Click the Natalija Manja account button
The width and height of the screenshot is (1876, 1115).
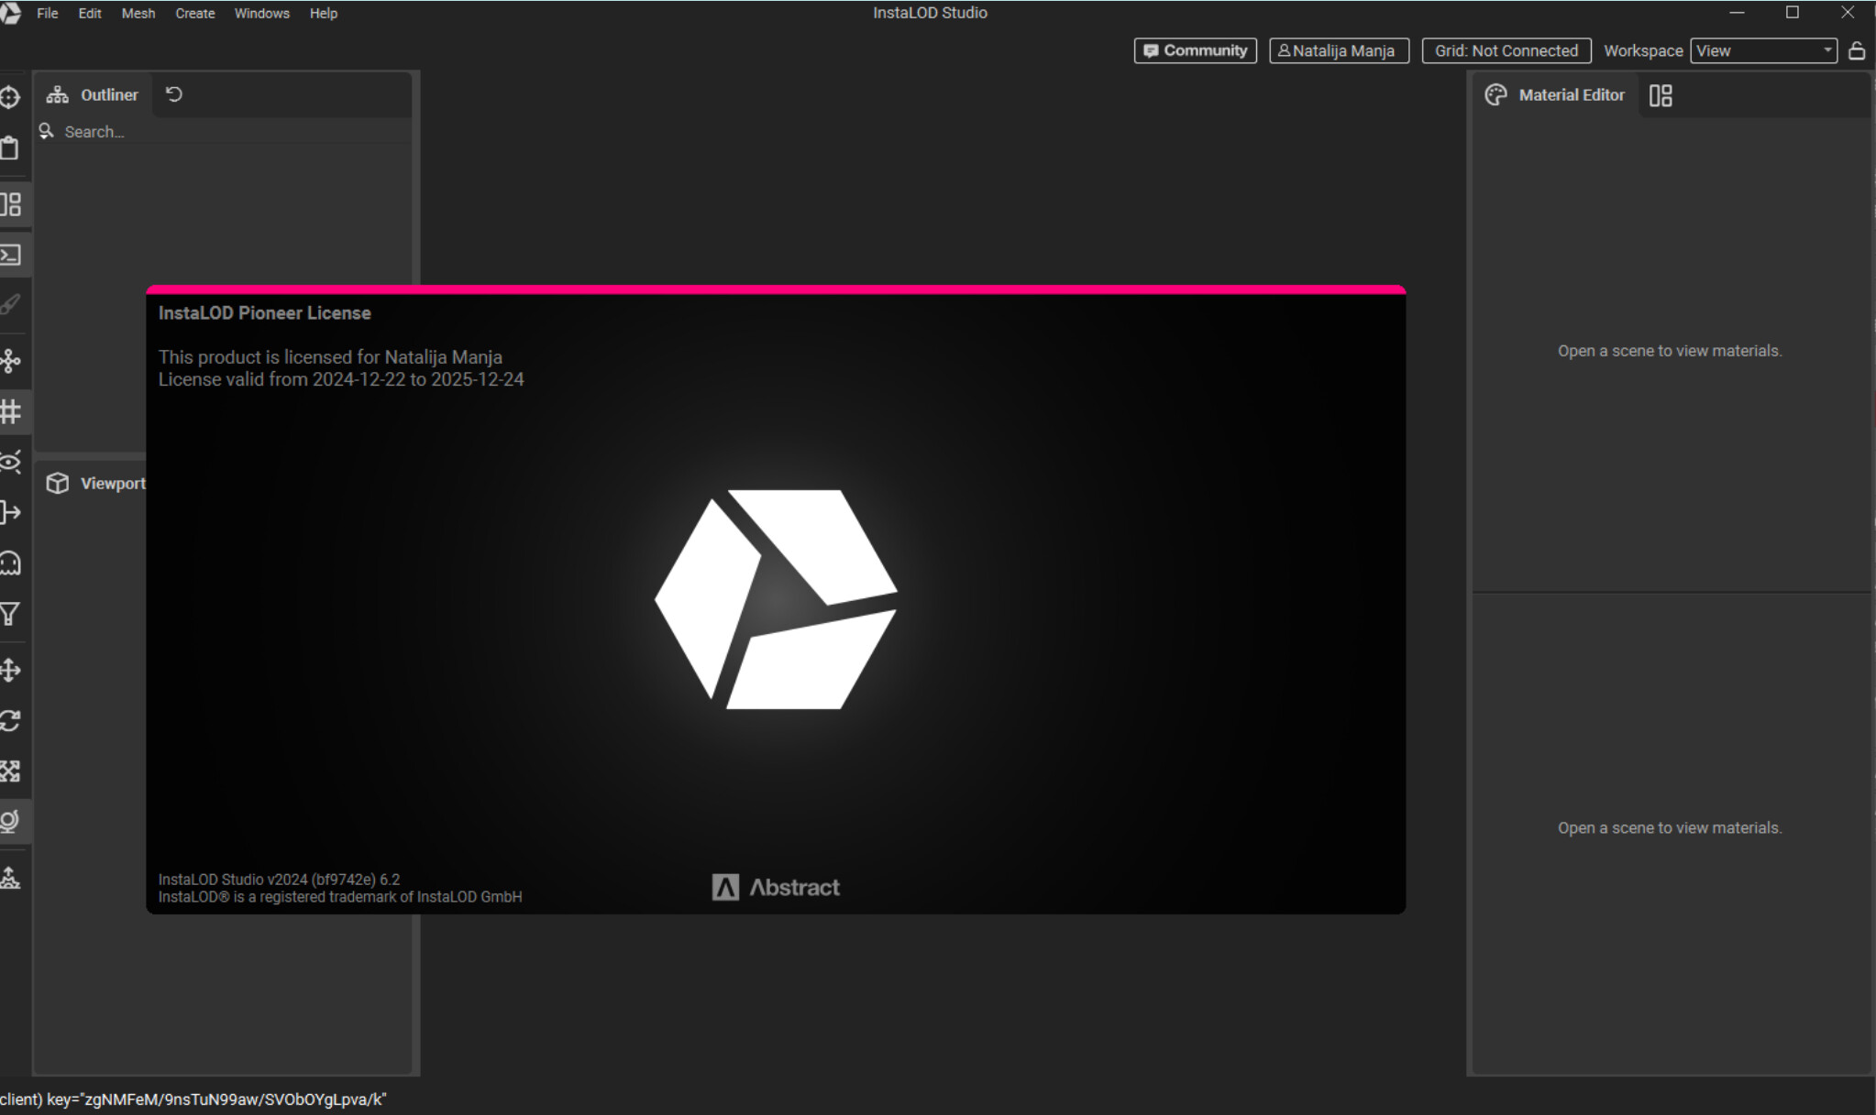pos(1339,50)
